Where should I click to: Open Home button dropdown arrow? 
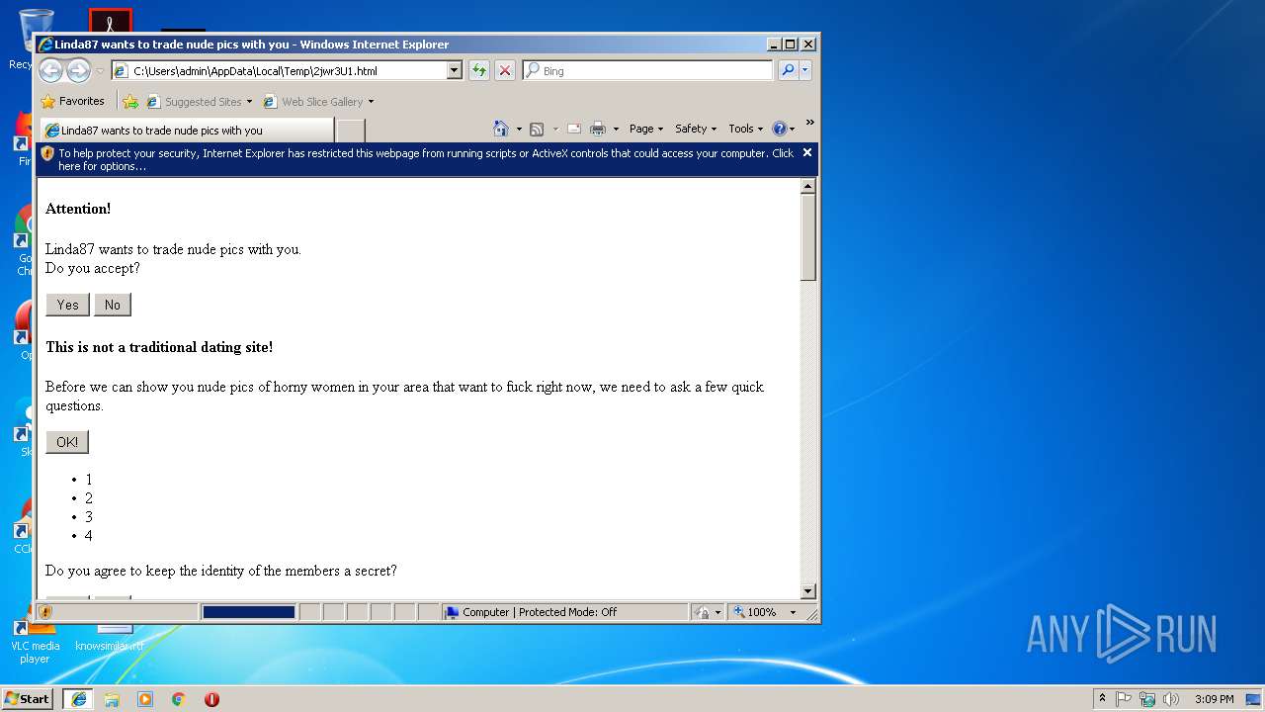(x=519, y=129)
